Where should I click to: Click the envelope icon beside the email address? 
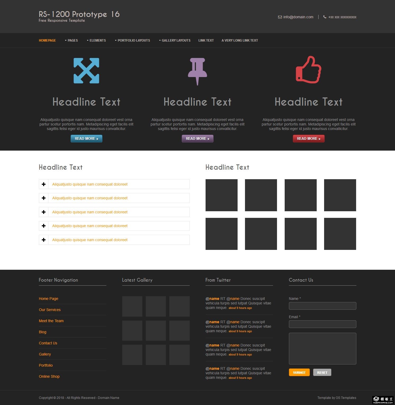[x=280, y=17]
